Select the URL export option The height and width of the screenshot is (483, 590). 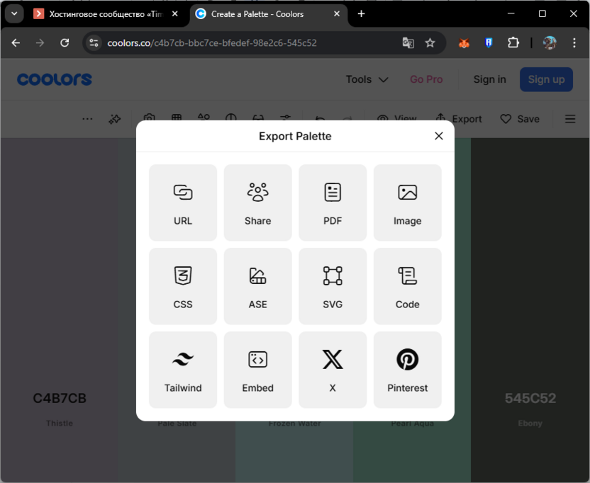pos(183,203)
